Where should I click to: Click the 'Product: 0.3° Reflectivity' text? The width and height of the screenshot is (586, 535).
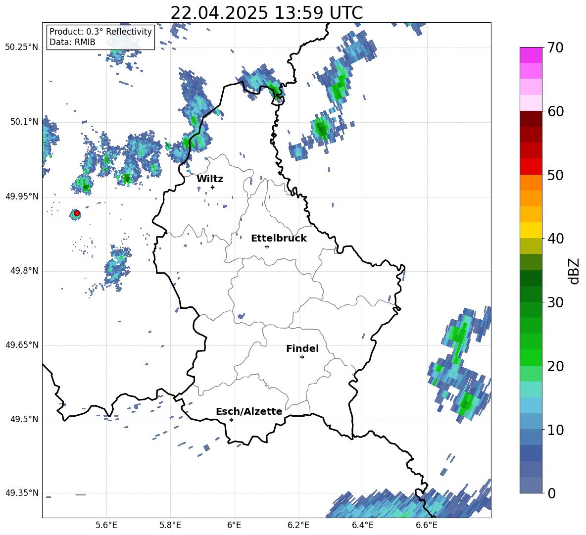[x=100, y=31]
